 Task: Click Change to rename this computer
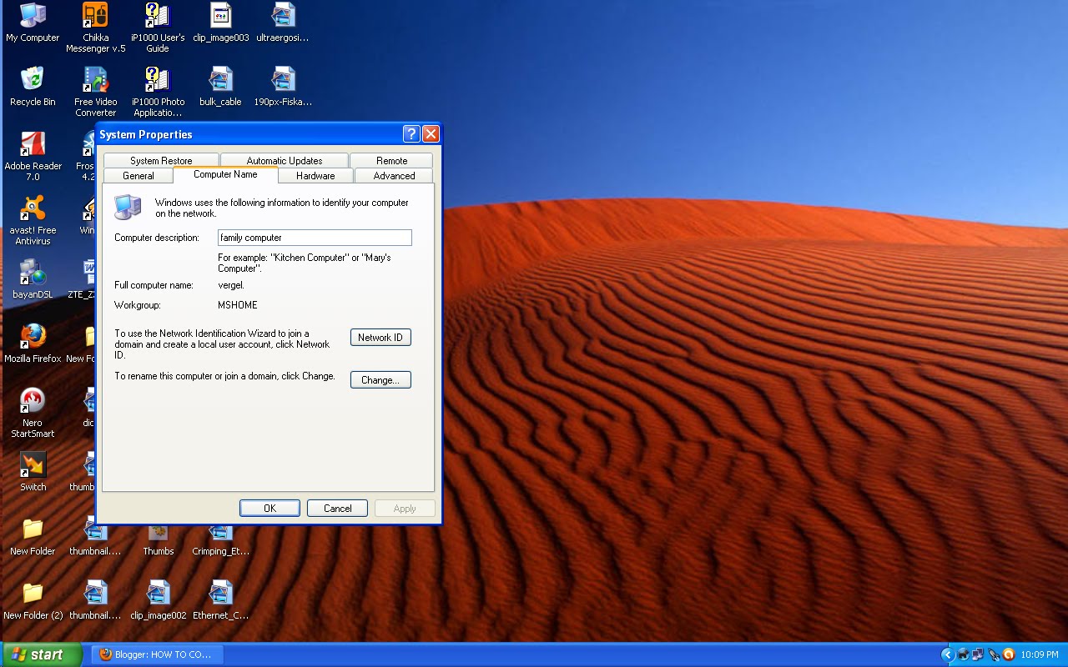coord(380,379)
